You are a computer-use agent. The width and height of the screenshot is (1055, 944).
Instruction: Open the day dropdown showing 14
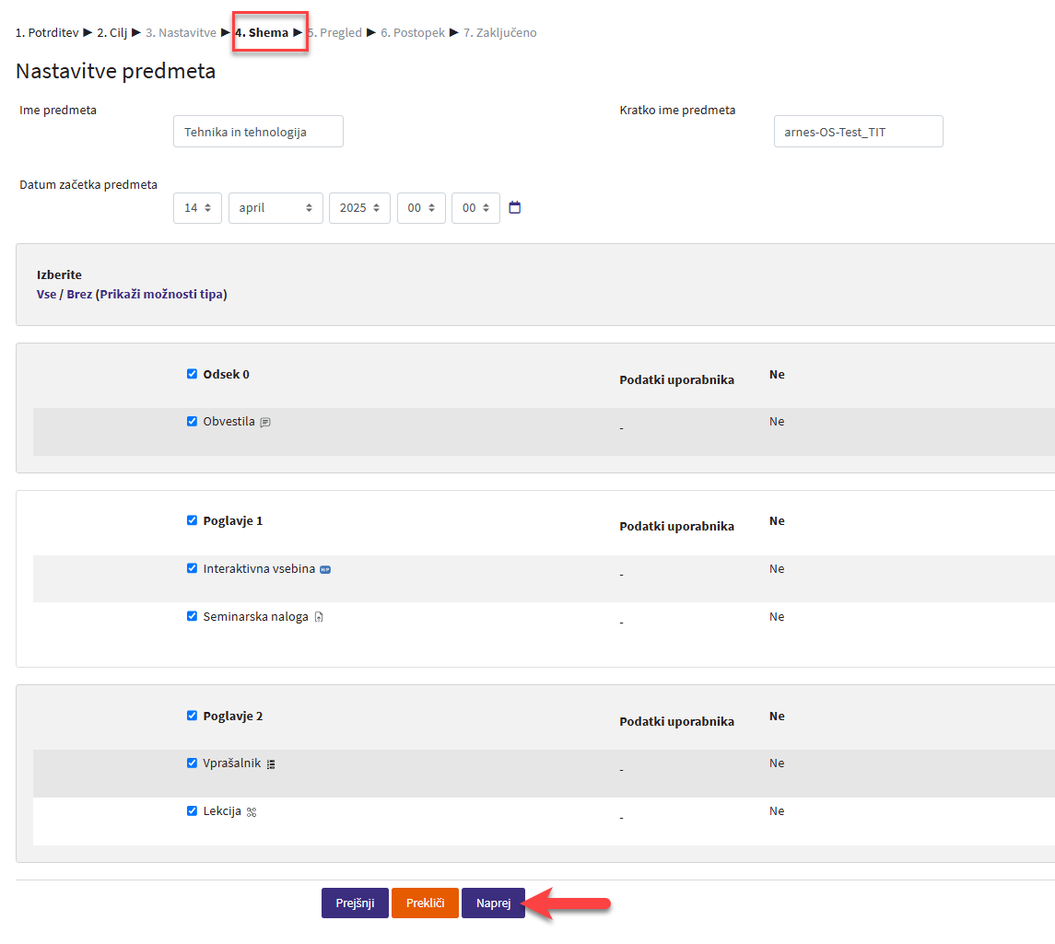[197, 208]
